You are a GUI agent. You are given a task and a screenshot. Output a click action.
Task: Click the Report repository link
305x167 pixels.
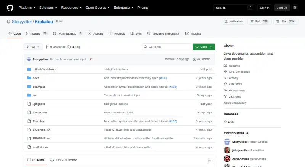click(x=235, y=103)
